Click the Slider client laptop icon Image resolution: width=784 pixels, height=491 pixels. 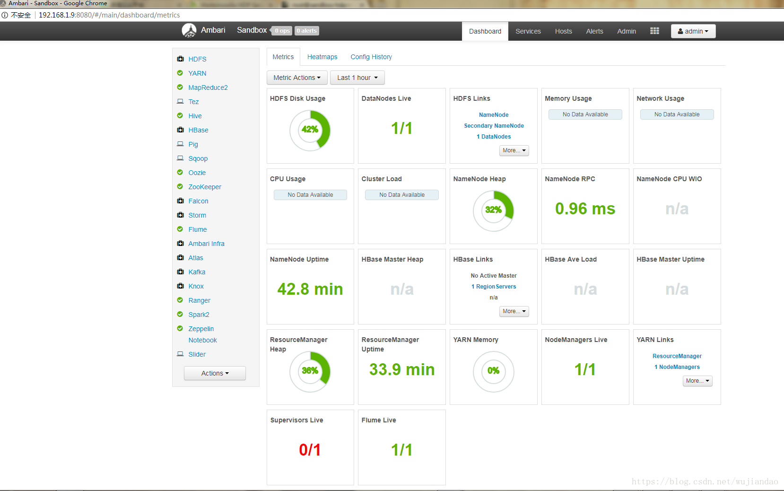tap(180, 354)
